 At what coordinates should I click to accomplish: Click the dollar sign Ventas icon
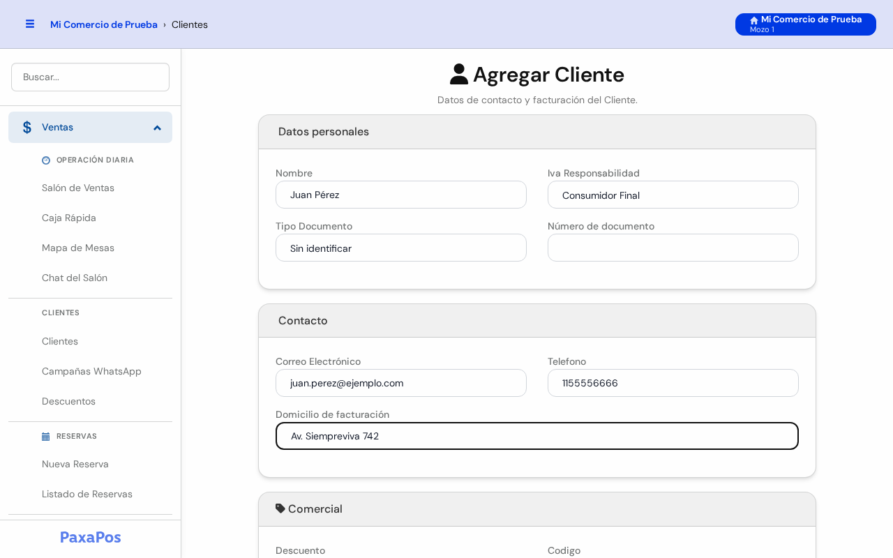tap(27, 128)
